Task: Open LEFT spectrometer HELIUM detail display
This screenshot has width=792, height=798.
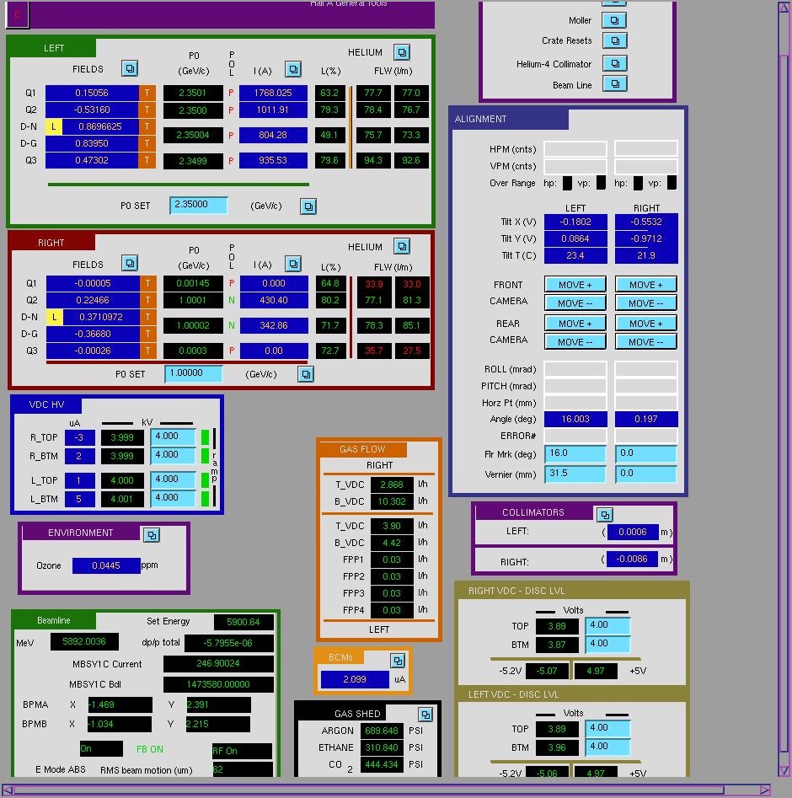Action: (402, 52)
